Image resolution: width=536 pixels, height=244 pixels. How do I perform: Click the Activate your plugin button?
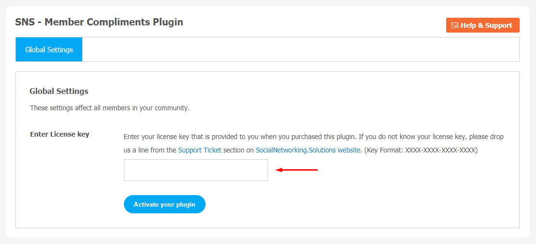point(164,204)
